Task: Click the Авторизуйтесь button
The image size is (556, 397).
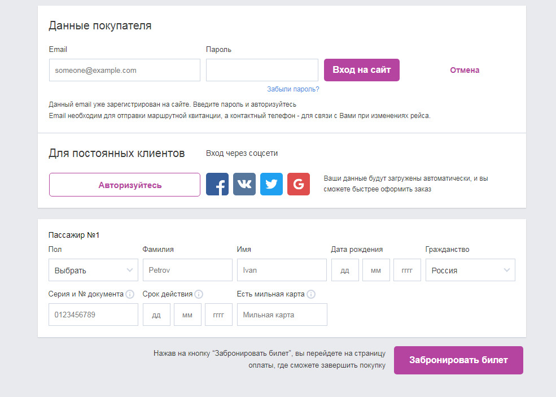Action: click(x=124, y=185)
